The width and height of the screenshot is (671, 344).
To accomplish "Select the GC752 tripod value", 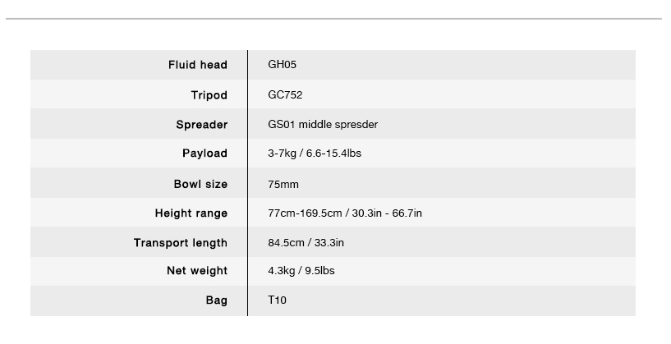I will pos(285,95).
